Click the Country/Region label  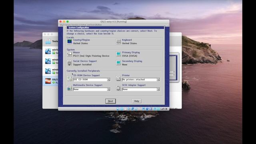81,40
